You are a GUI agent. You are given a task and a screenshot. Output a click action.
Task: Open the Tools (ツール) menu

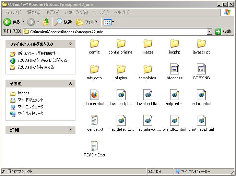coord(101,12)
